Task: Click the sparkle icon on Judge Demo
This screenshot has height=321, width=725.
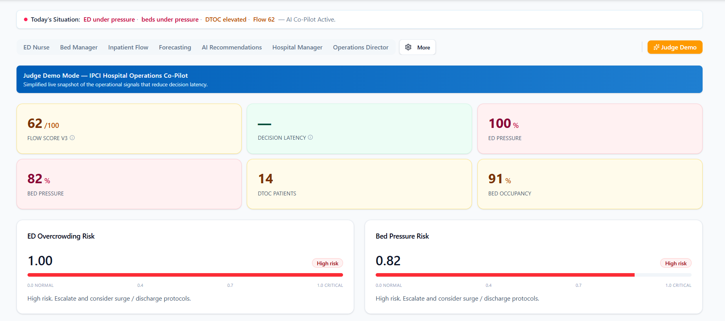Action: coord(656,47)
